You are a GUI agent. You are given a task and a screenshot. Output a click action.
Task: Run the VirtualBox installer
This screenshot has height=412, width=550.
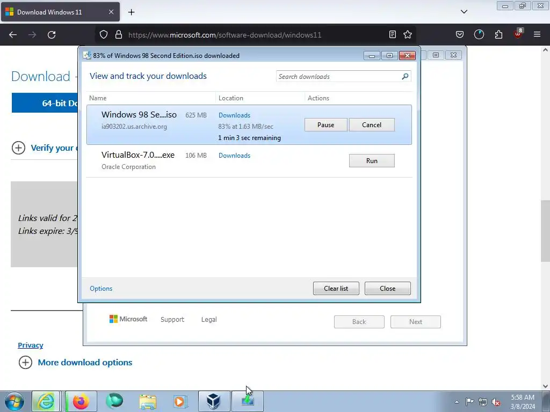pyautogui.click(x=372, y=161)
